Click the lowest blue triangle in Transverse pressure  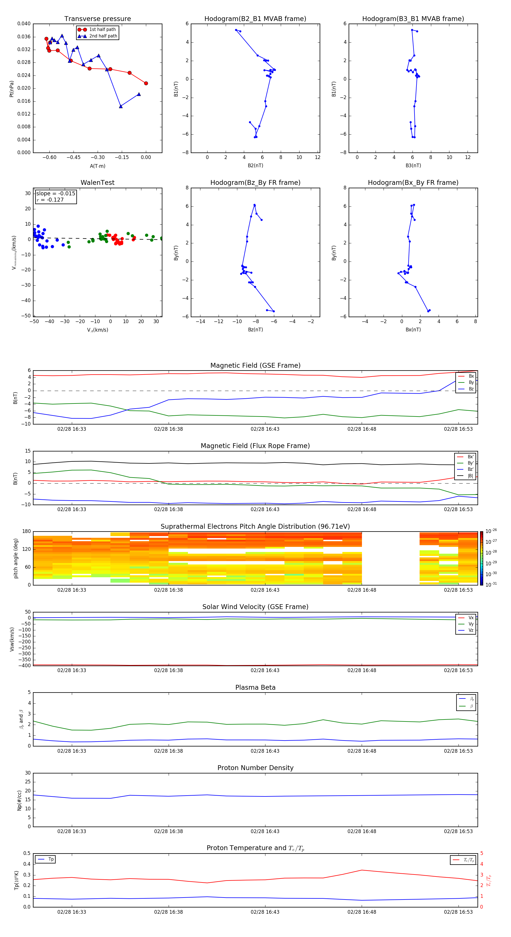point(121,106)
